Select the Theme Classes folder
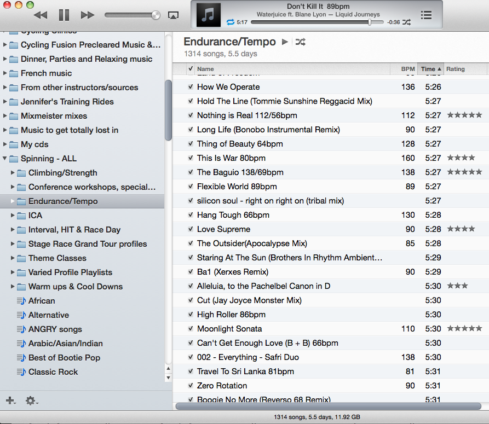Viewport: 489px width, 424px height. pos(57,258)
